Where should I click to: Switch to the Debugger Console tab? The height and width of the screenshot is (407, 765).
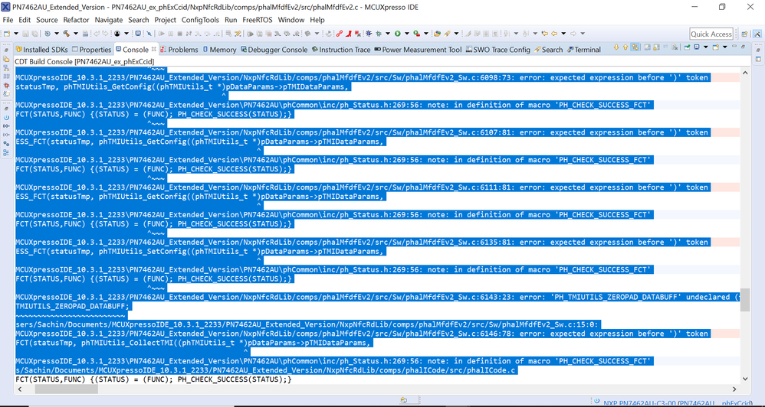(x=274, y=50)
